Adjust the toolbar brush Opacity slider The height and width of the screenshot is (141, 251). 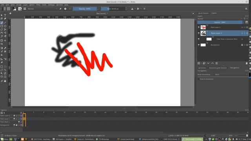click(85, 9)
